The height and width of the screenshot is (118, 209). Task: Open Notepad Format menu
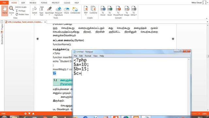[88, 56]
